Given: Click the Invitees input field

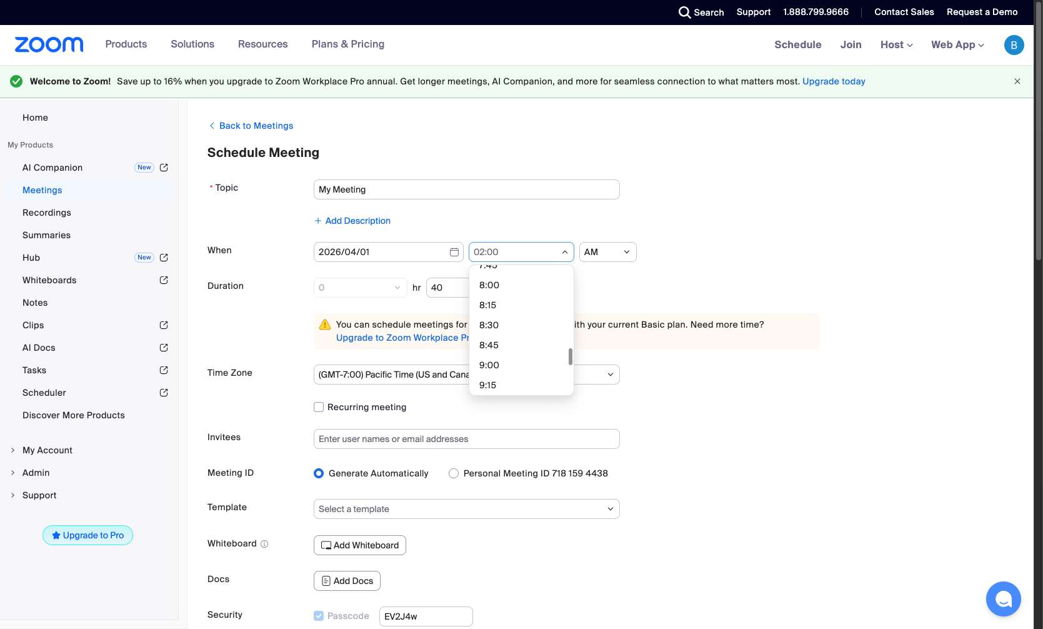Looking at the screenshot, I should click(x=467, y=439).
